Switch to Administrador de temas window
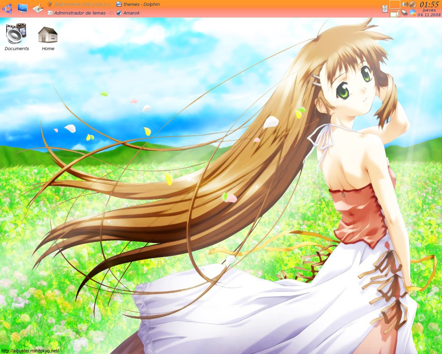 click(80, 13)
